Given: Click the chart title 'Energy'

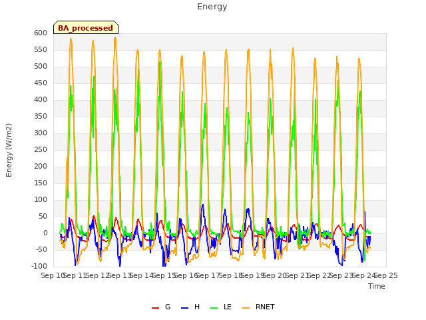Looking at the screenshot, I should [212, 7].
